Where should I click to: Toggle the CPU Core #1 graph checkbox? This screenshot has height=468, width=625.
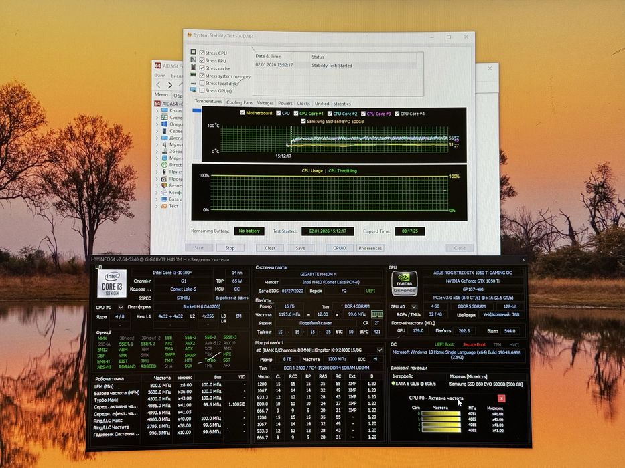296,113
